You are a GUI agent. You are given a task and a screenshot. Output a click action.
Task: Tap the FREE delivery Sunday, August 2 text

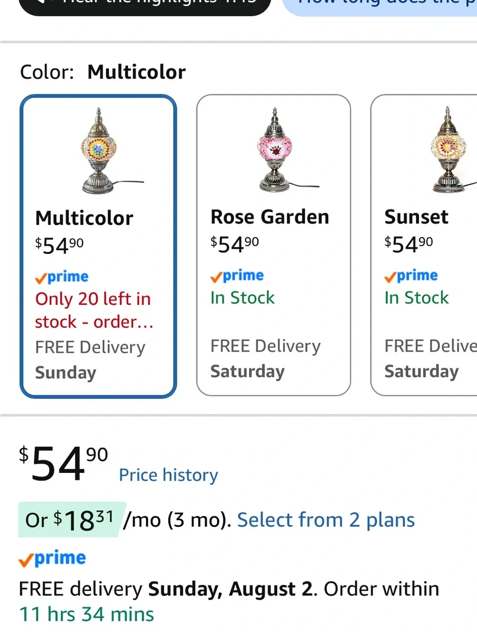(167, 589)
